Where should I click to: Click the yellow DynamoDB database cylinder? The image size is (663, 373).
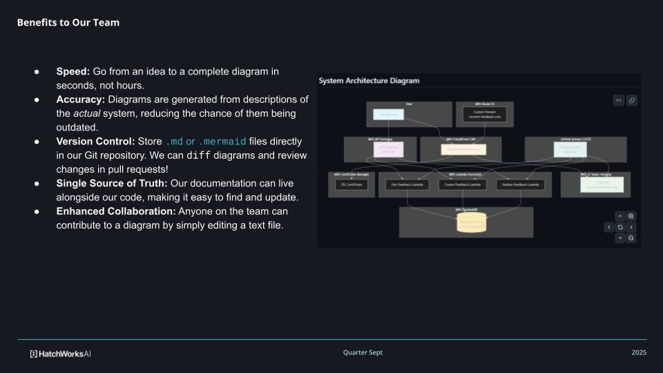click(472, 222)
